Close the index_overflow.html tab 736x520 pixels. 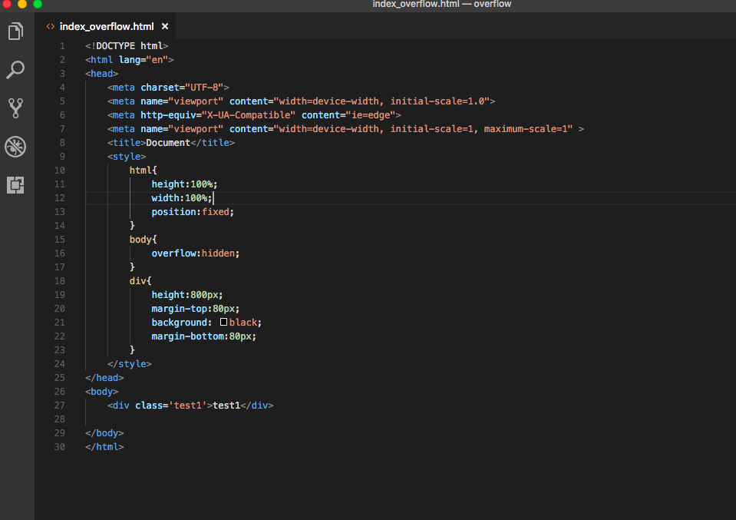tap(165, 26)
